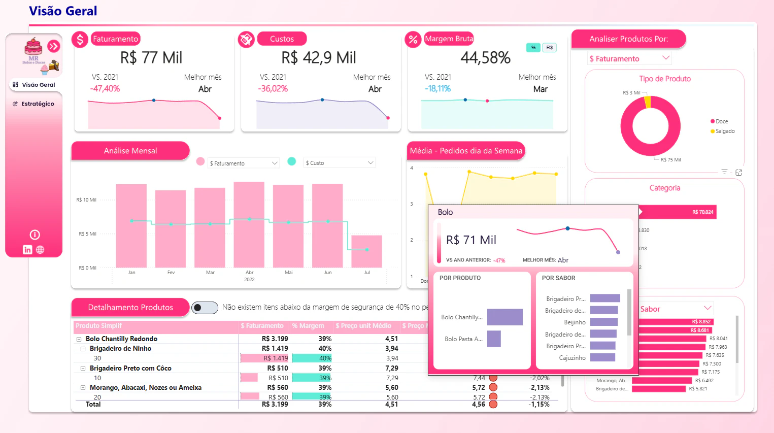Viewport: 774px width, 433px height.
Task: Click the blue peak marker on Faturamento sparkline
Action: (x=154, y=100)
